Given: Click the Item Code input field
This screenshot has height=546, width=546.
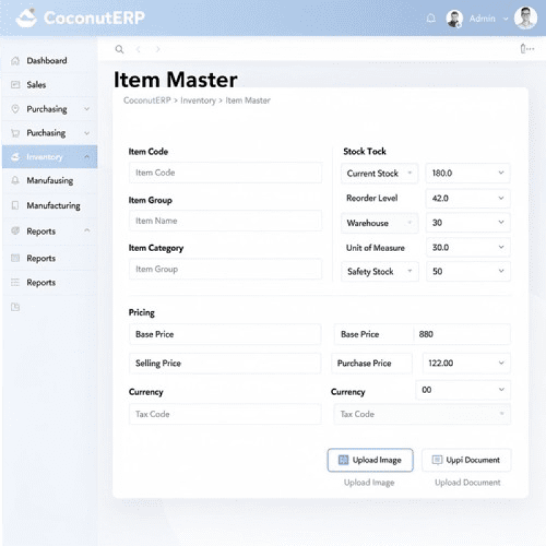Looking at the screenshot, I should [225, 173].
